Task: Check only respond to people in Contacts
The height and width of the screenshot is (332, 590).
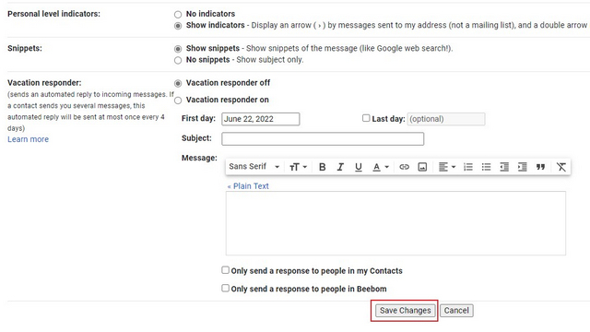Action: coord(225,270)
